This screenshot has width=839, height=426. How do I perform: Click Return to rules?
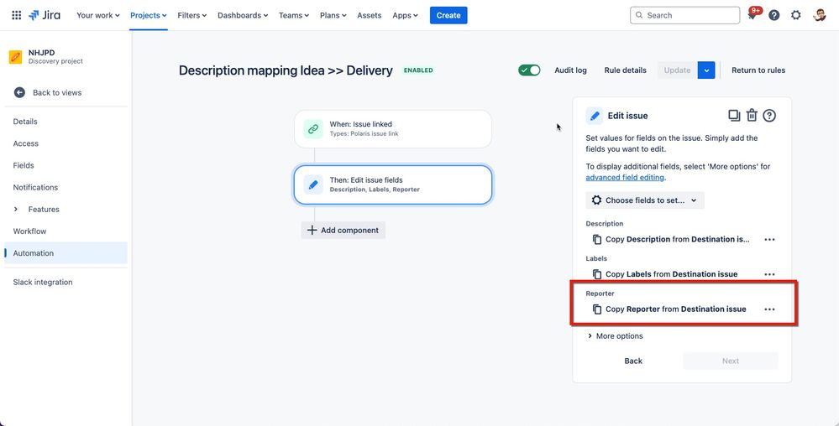758,70
